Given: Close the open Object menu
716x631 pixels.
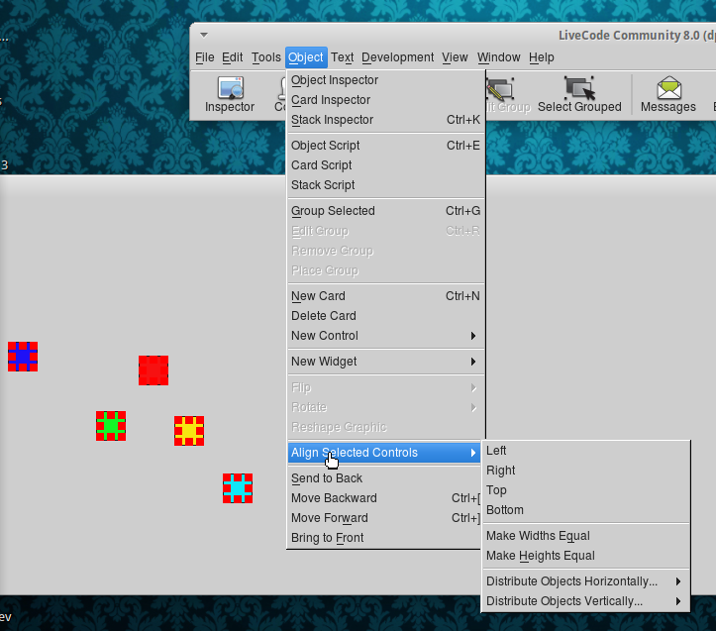Looking at the screenshot, I should (306, 57).
